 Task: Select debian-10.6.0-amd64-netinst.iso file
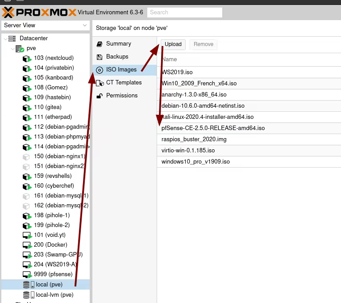pos(249,106)
